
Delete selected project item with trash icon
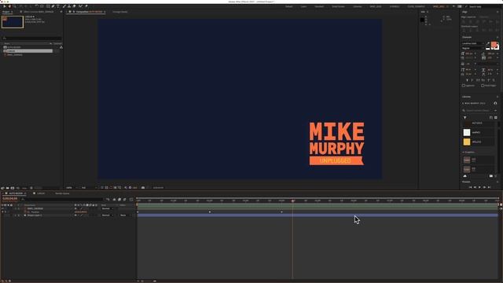(x=31, y=188)
